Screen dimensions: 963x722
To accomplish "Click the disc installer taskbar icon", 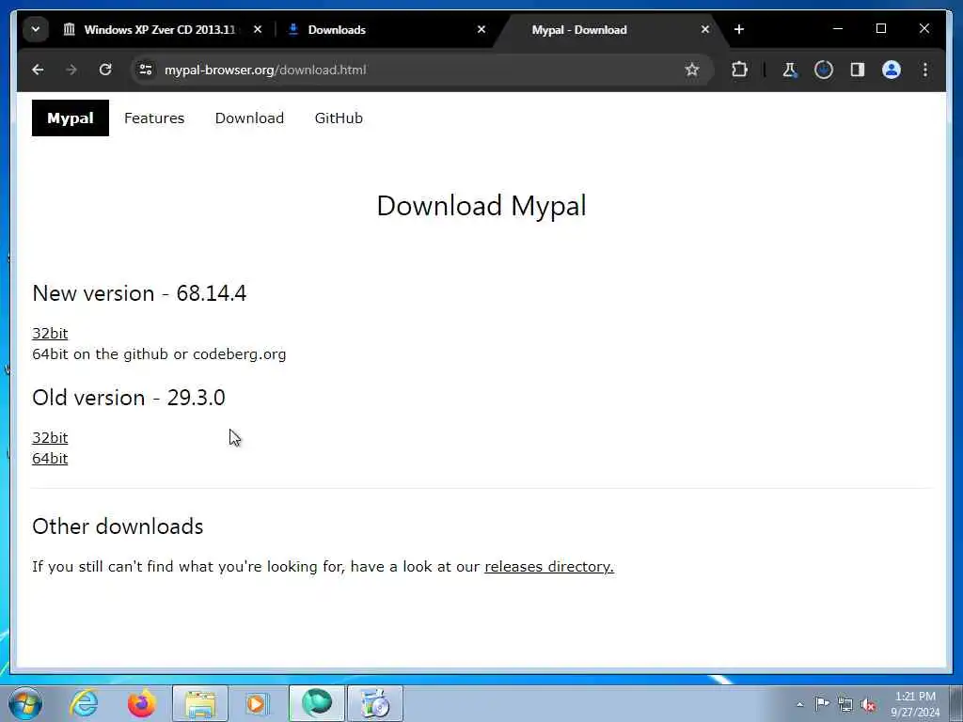I will click(375, 703).
